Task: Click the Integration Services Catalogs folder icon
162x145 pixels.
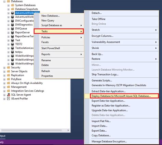Action: (x=9, y=91)
